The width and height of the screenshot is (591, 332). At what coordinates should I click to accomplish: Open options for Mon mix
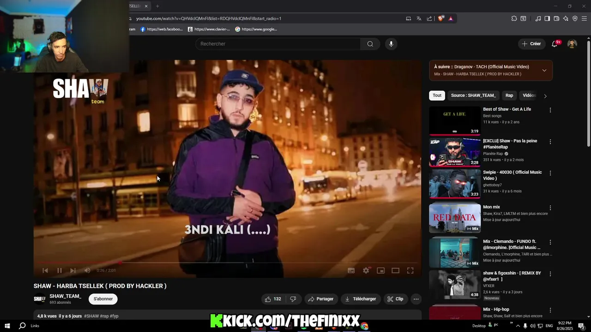550,208
